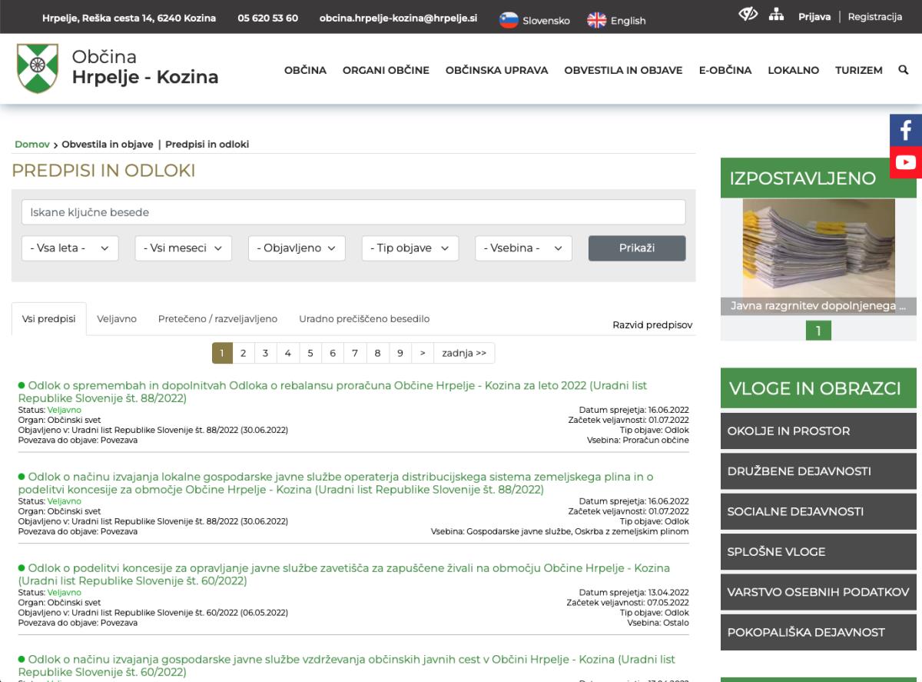Click the next page > arrow

[x=423, y=353]
